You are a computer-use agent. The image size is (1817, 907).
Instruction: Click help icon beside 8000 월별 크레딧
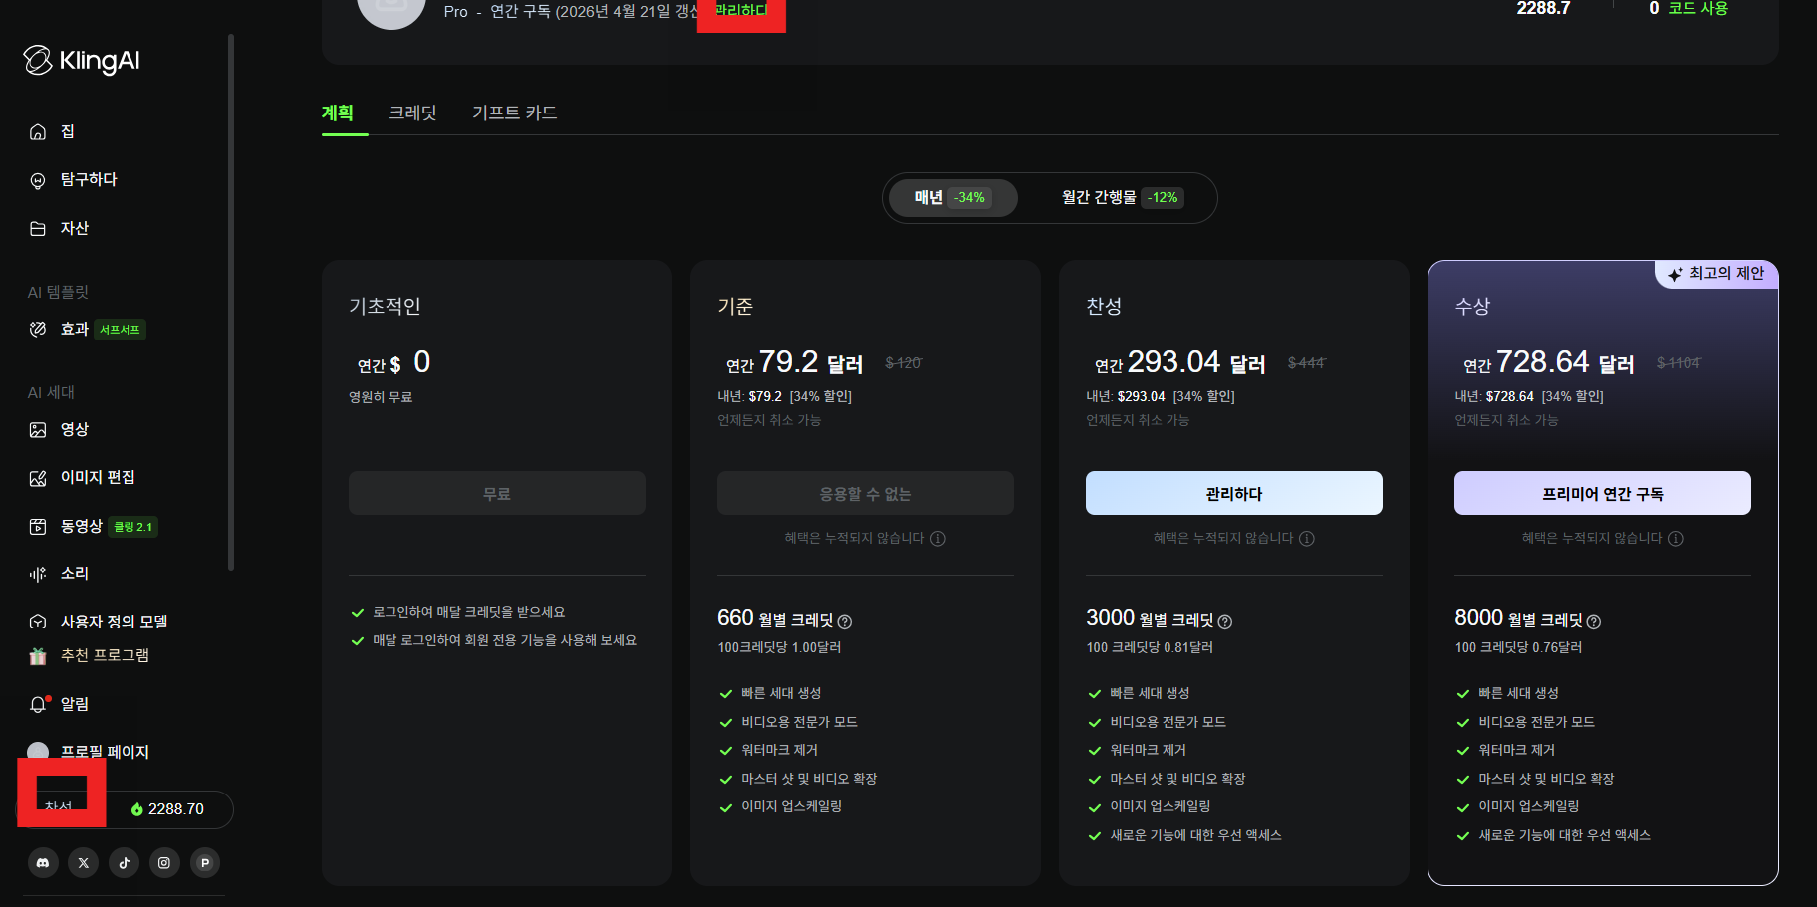[x=1594, y=622]
